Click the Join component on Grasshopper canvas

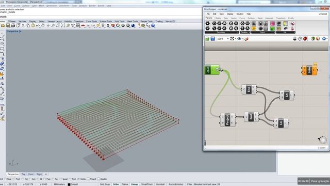coord(212,70)
